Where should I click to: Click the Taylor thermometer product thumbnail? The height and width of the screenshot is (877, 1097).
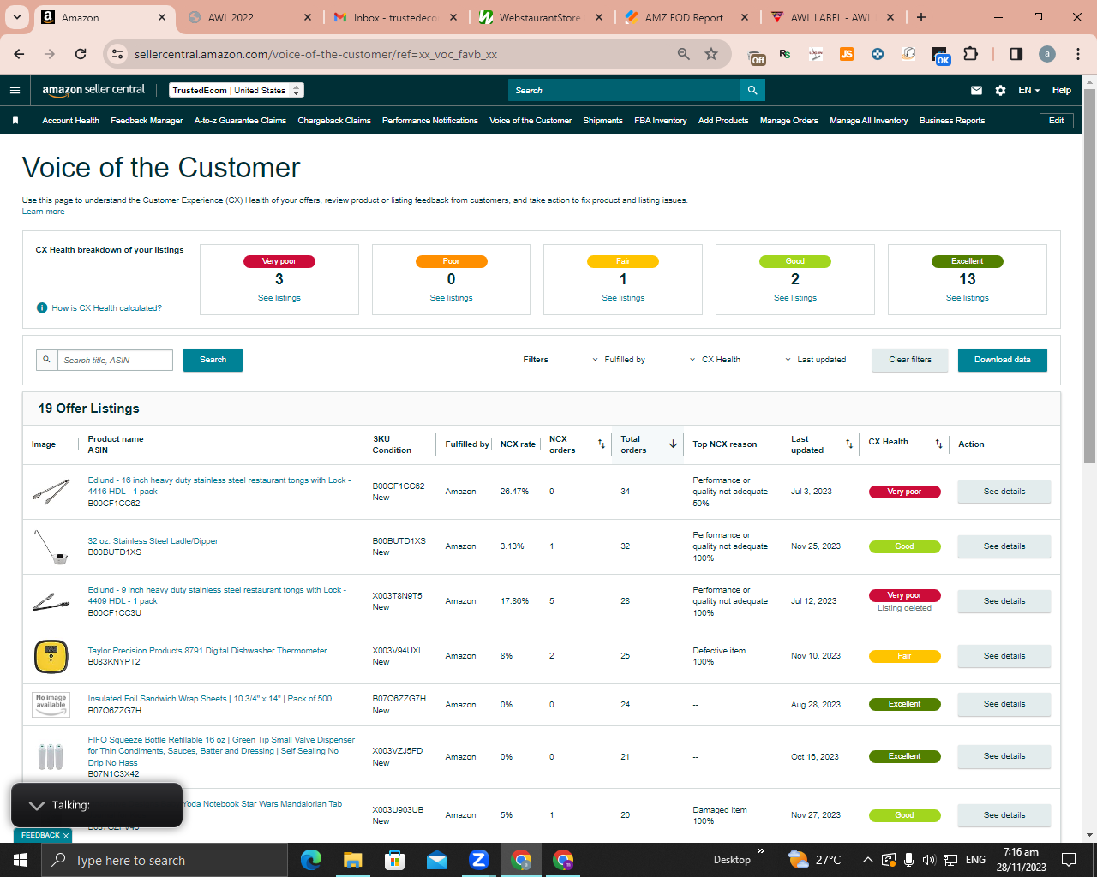click(51, 656)
